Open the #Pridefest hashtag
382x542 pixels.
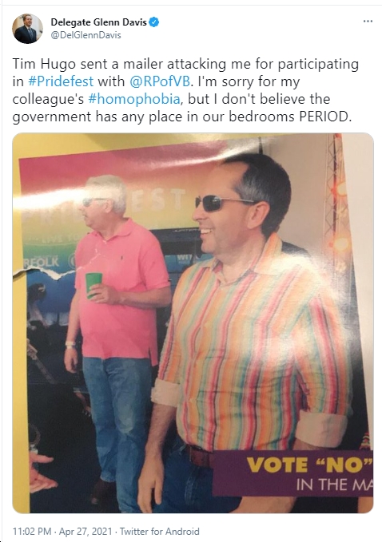[x=61, y=81]
